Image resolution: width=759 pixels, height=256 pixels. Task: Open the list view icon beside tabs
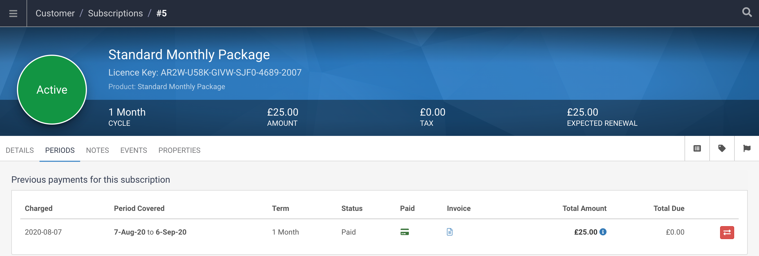pos(697,149)
